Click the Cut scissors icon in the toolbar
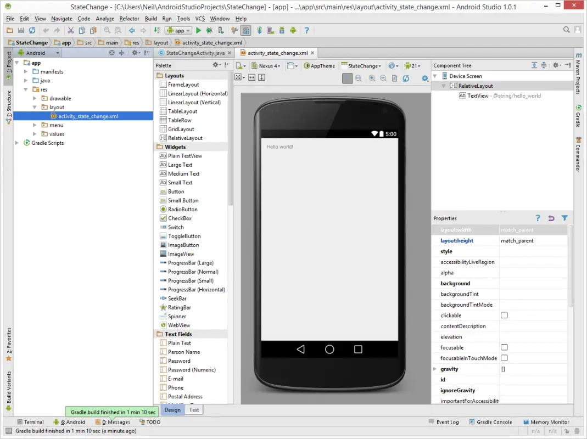The width and height of the screenshot is (587, 439). [x=70, y=31]
